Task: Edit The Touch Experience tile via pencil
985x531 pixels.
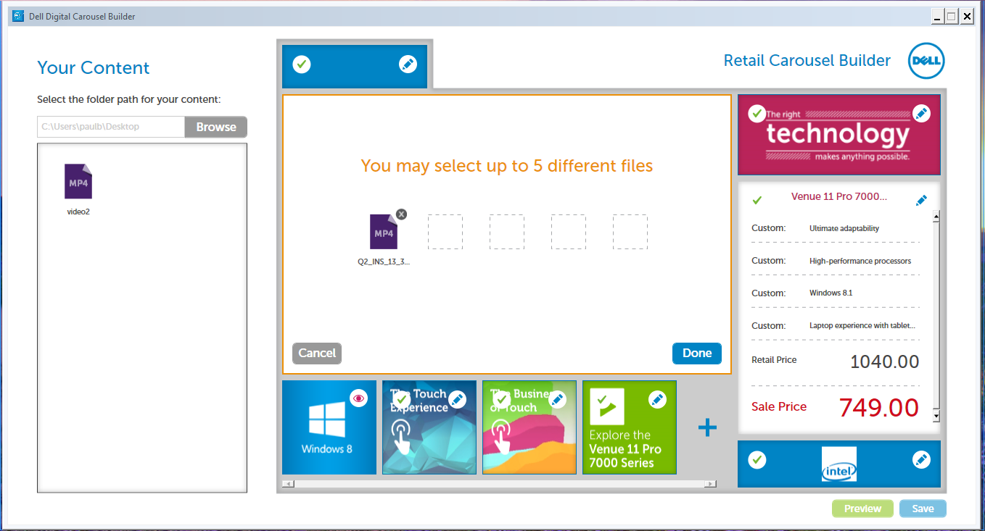Action: coord(457,399)
